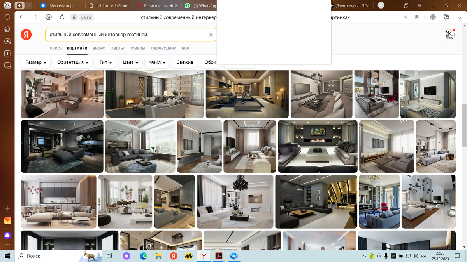
Task: Select the товары search category
Action: pyautogui.click(x=137, y=48)
